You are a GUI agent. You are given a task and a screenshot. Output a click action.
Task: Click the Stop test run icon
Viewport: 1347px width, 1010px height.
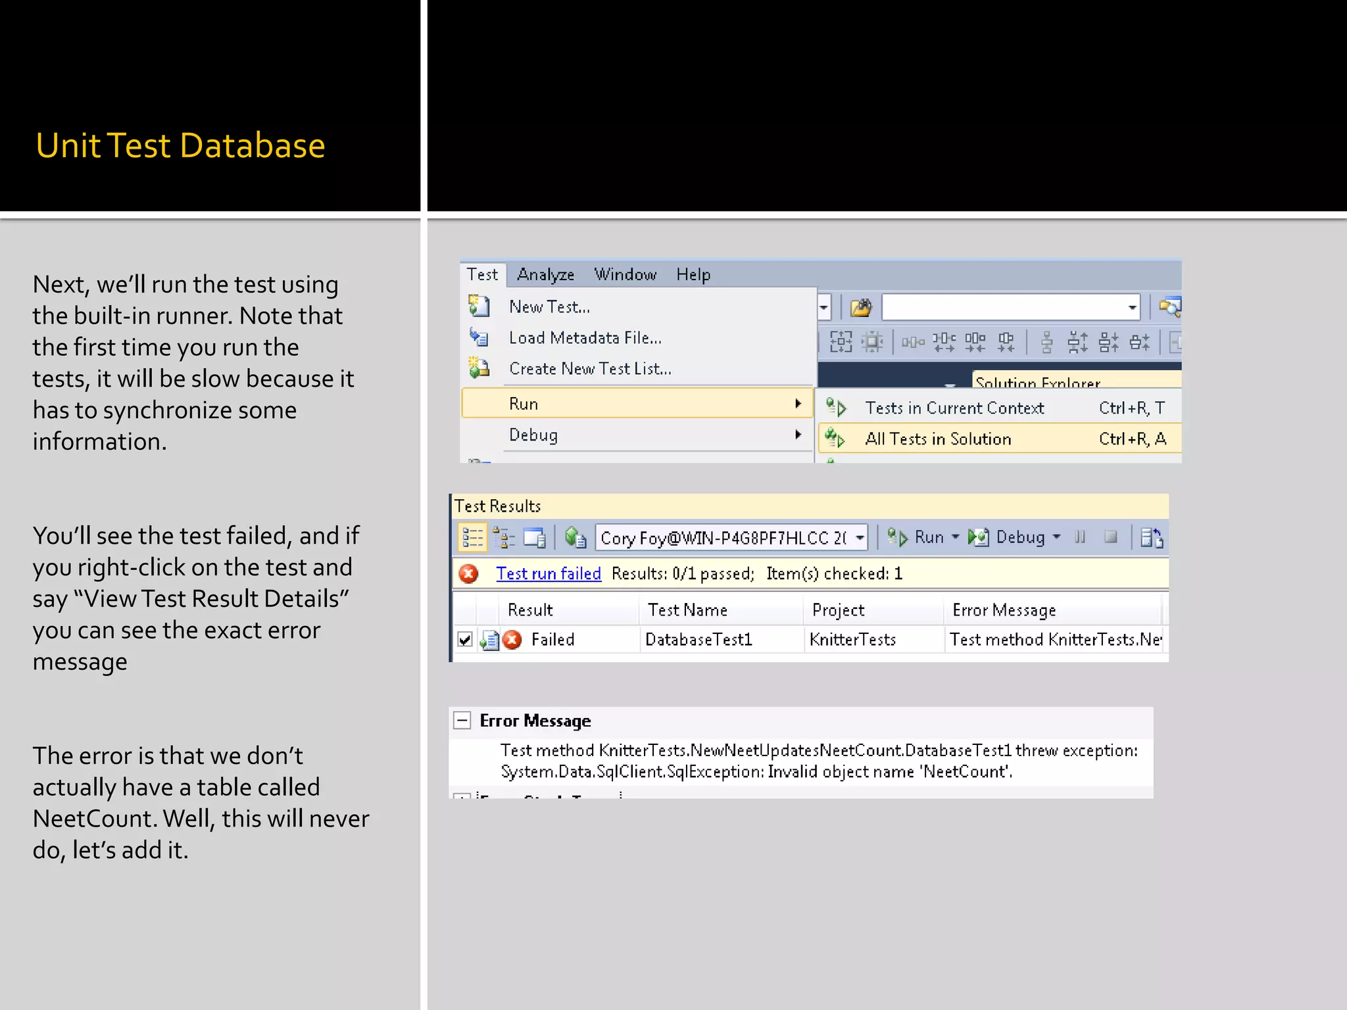[x=1111, y=537]
